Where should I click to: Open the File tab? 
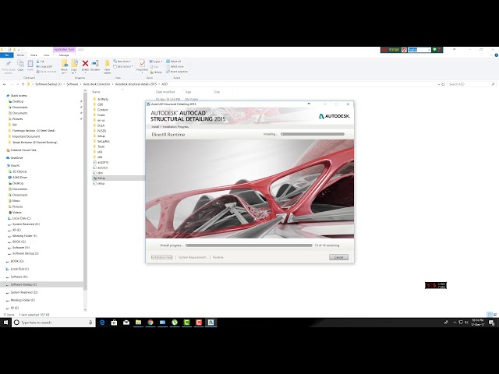coord(6,55)
